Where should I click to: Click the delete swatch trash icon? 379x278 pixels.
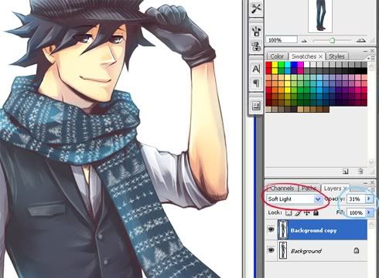360,171
